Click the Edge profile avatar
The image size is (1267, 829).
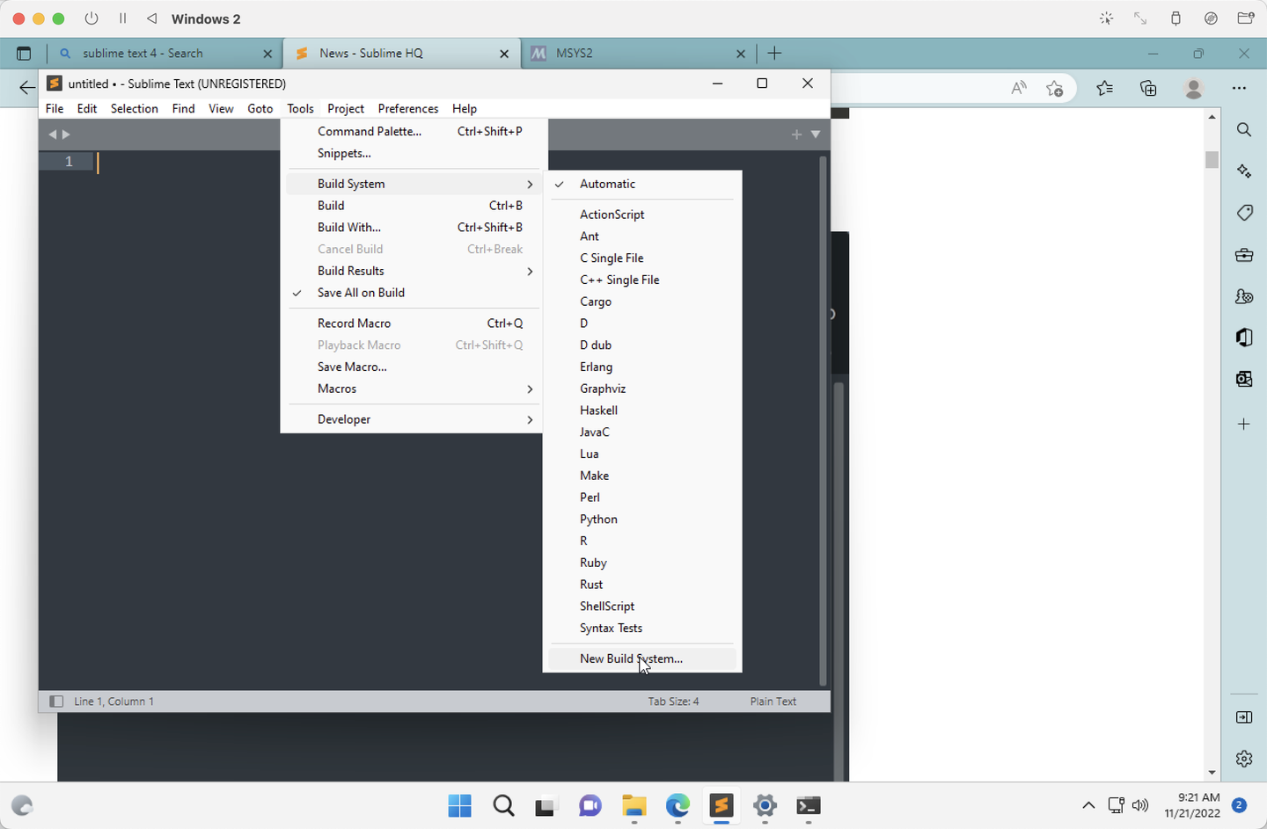(1194, 88)
